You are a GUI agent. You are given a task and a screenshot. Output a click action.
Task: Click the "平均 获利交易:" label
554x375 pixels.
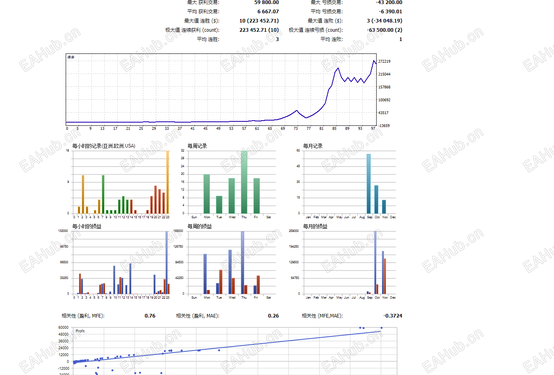pos(203,12)
